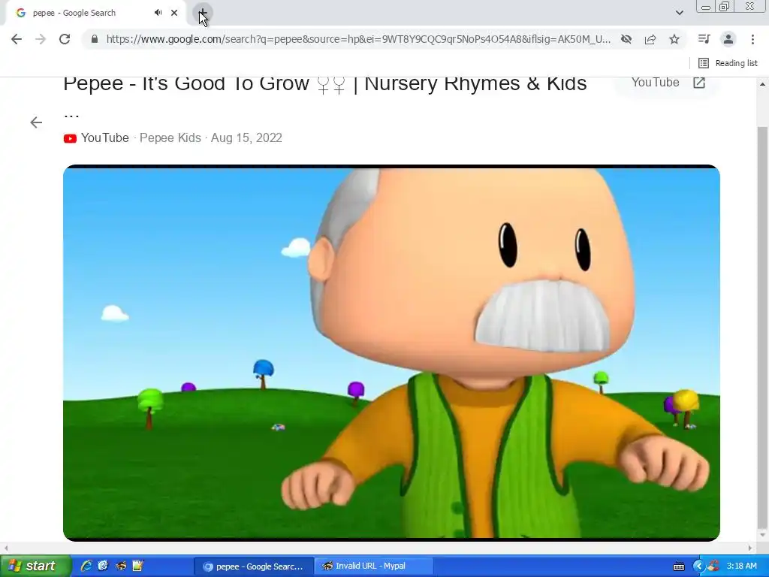Click the browser forward arrow
769x577 pixels.
tap(41, 39)
